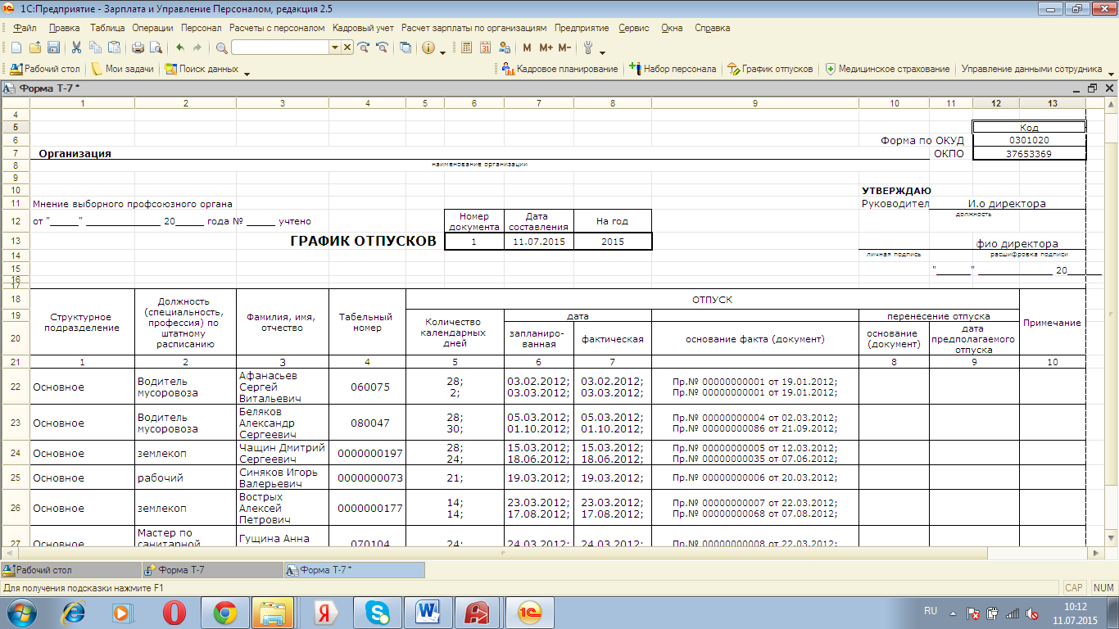Viewport: 1119px width, 629px height.
Task: Open the Справка menu
Action: [712, 28]
